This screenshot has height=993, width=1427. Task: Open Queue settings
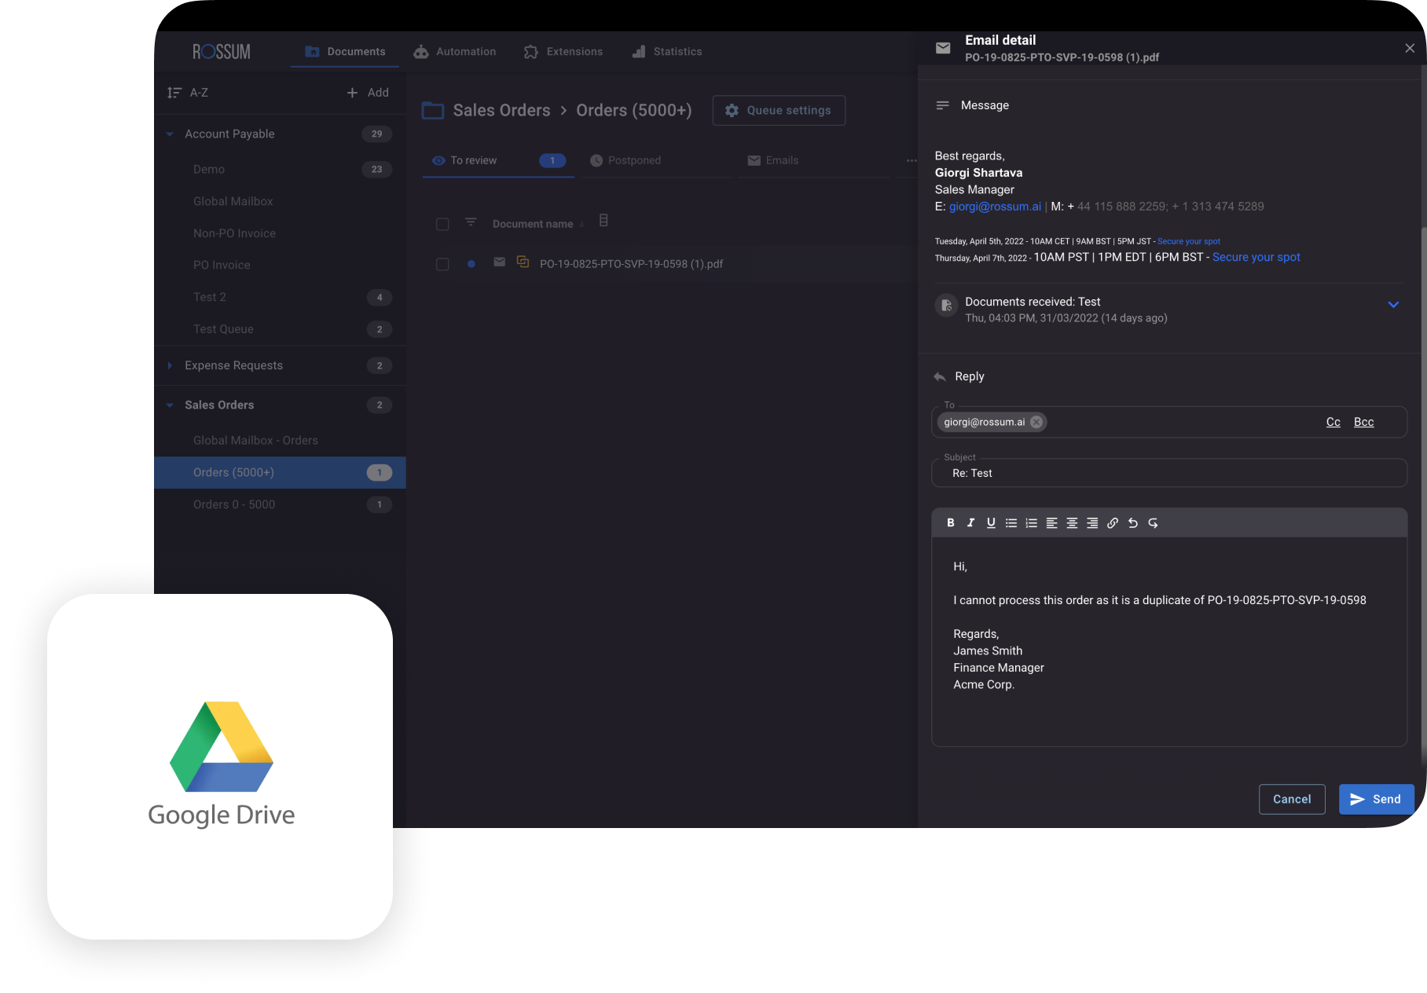point(778,111)
